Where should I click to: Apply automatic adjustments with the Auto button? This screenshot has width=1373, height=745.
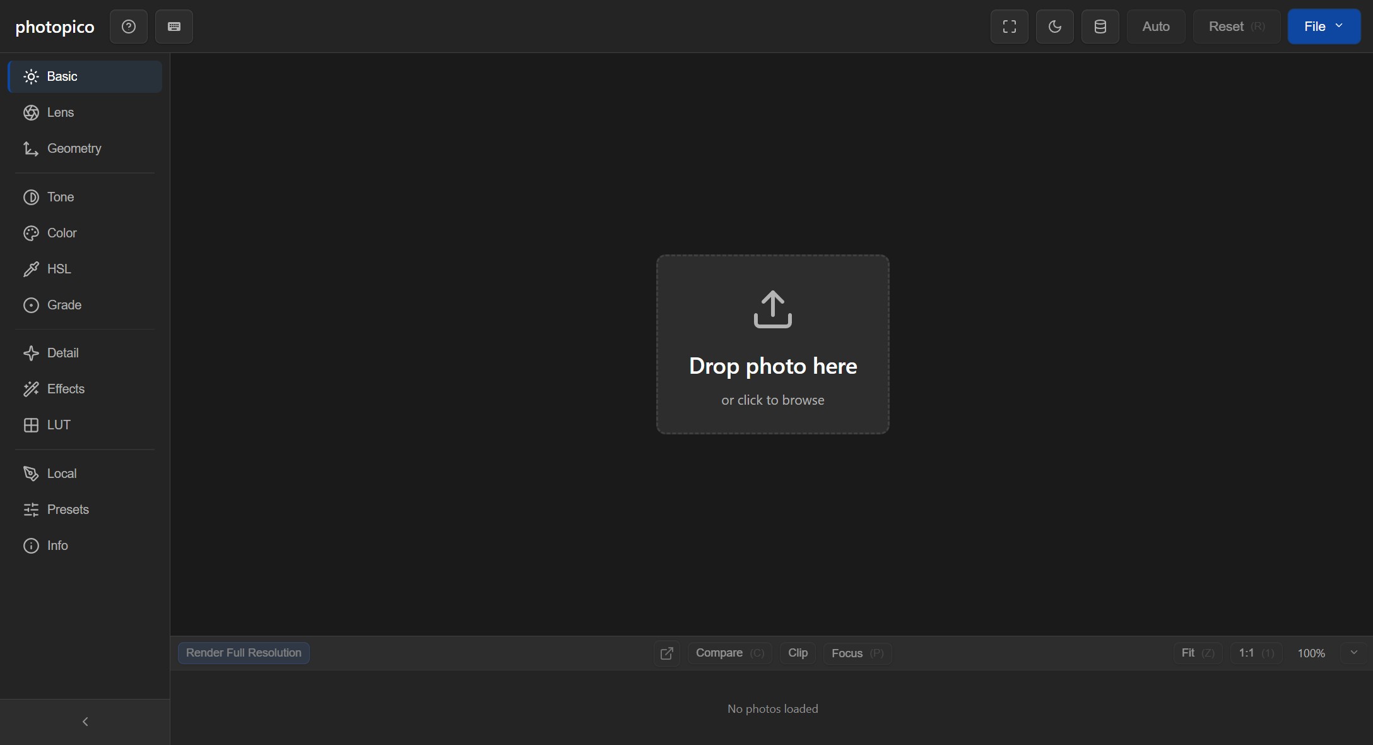[x=1155, y=27]
